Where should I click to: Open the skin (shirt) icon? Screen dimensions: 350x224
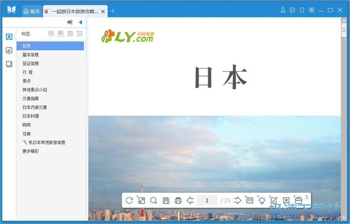tap(302, 10)
